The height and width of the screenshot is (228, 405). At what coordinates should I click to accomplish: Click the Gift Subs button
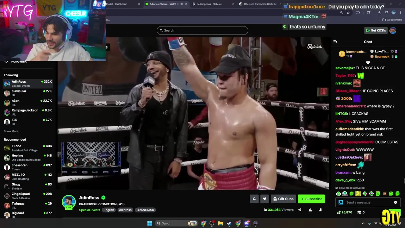coord(283,199)
